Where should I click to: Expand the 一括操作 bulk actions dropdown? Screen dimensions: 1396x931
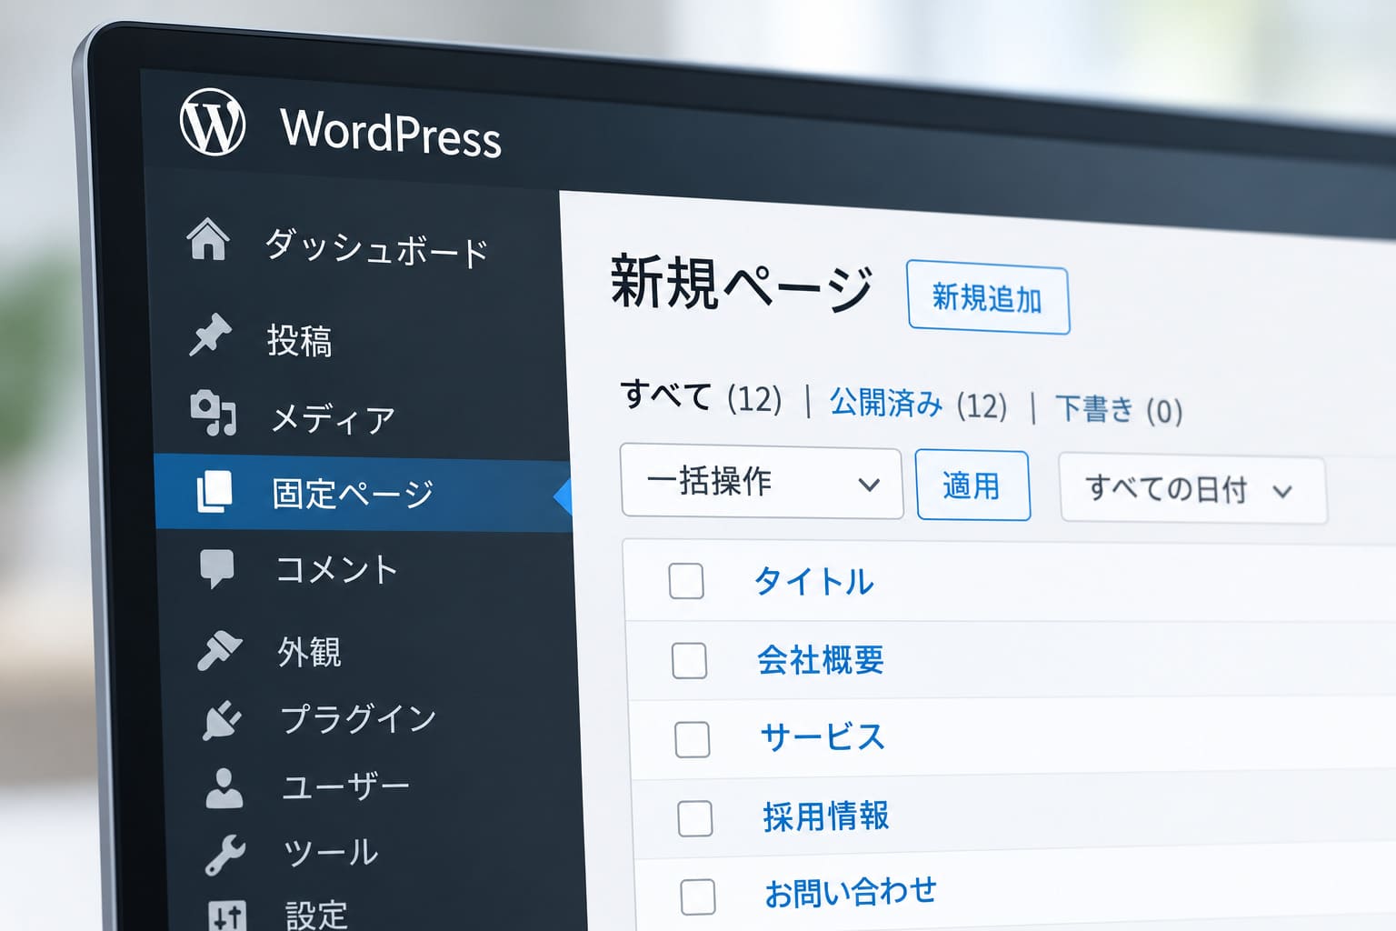[x=762, y=481]
